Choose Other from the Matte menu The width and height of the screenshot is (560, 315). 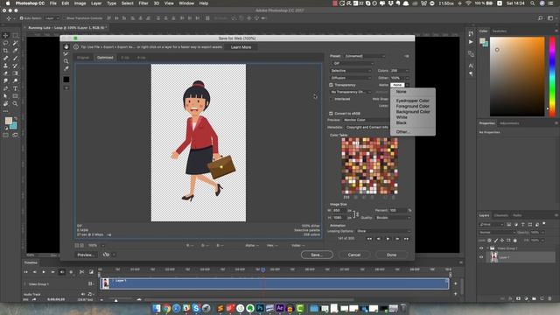(402, 132)
